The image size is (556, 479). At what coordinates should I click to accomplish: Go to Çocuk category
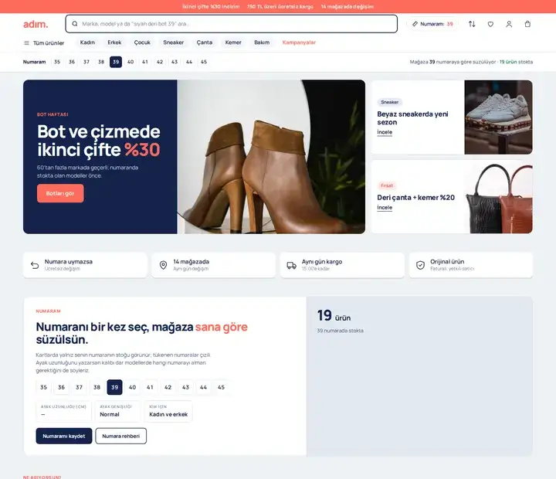142,42
